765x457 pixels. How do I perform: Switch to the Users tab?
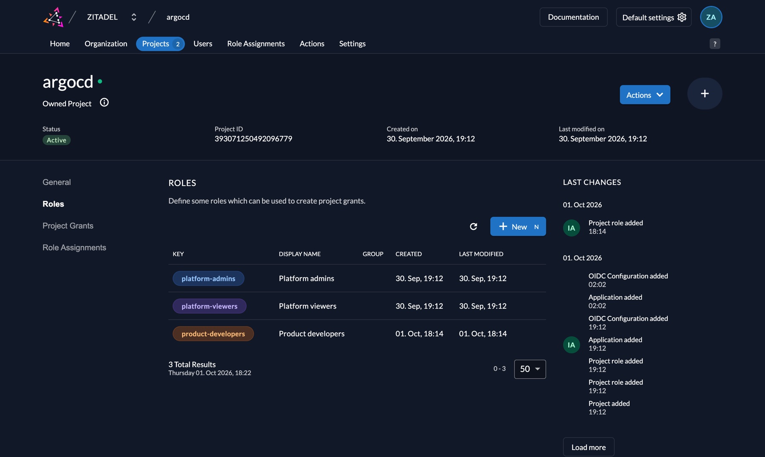pyautogui.click(x=203, y=44)
